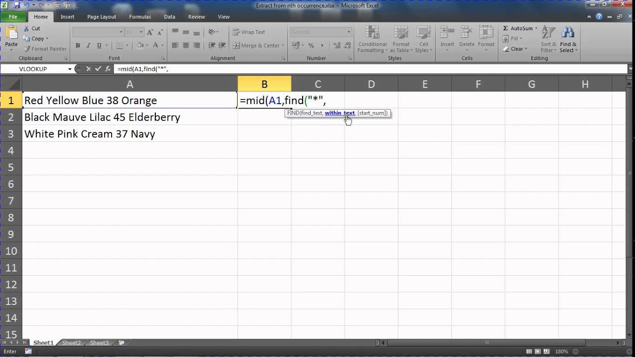Expand the Name Box dropdown showing VLOOKUP
Image resolution: width=635 pixels, height=357 pixels.
(70, 69)
